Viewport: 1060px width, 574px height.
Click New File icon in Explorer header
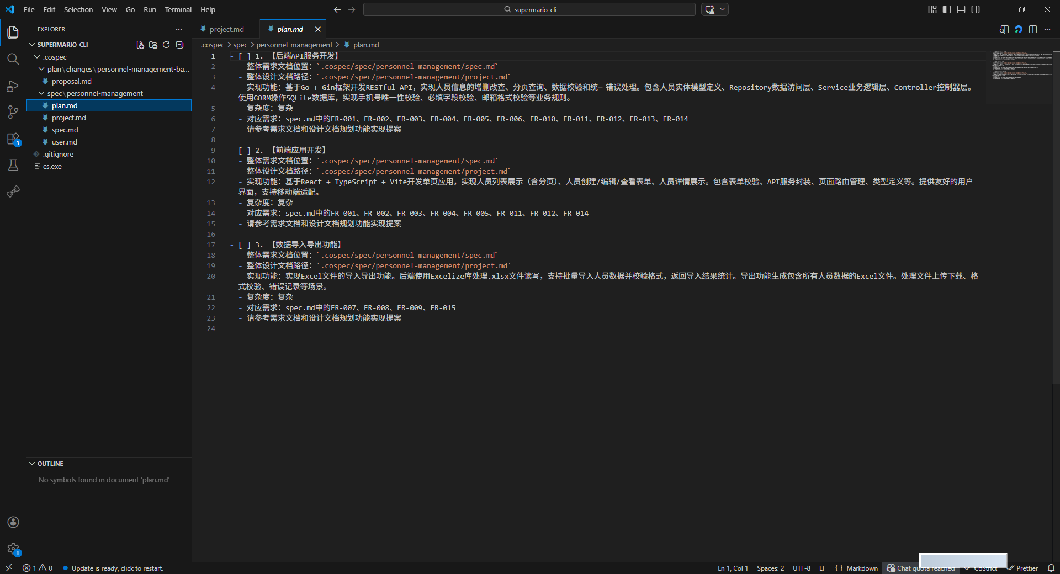click(x=140, y=45)
